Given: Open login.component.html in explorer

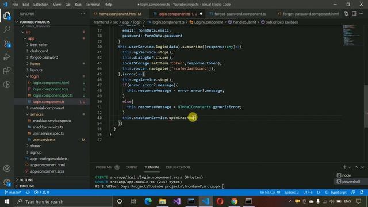Looking at the screenshot, I should [51, 83].
